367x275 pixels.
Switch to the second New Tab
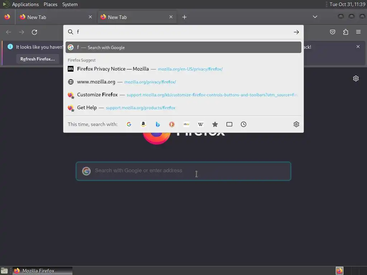137,17
